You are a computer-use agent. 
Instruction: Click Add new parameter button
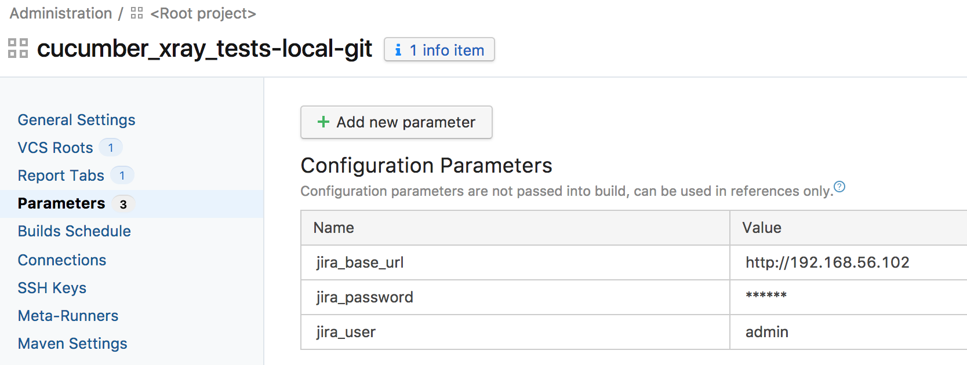pyautogui.click(x=397, y=122)
